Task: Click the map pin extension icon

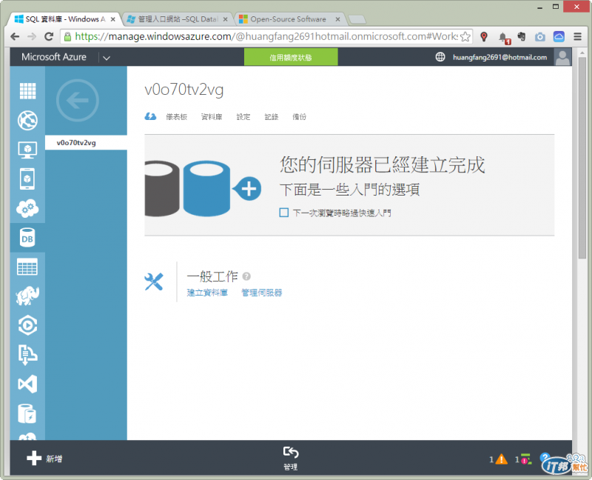Action: click(484, 36)
